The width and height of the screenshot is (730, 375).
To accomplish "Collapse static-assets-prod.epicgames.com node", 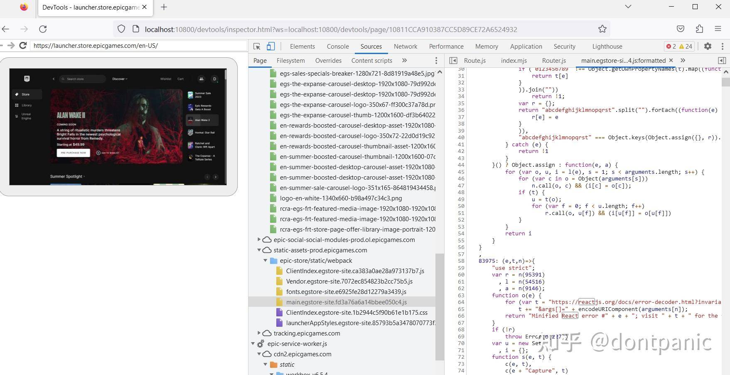I will [259, 250].
